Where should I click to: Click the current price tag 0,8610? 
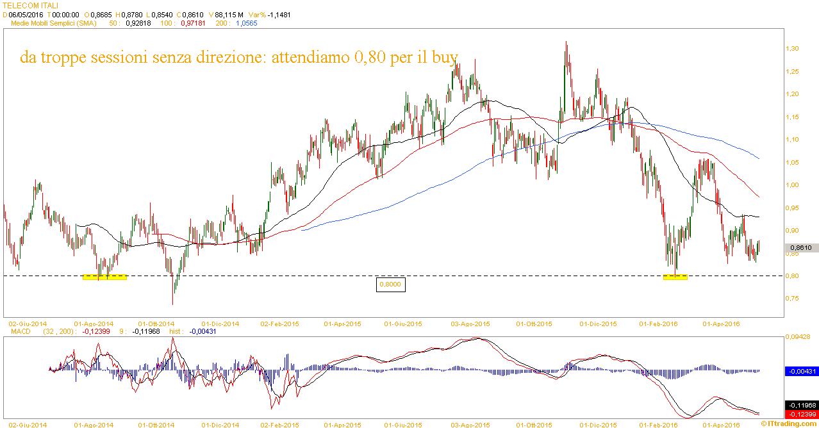(802, 247)
